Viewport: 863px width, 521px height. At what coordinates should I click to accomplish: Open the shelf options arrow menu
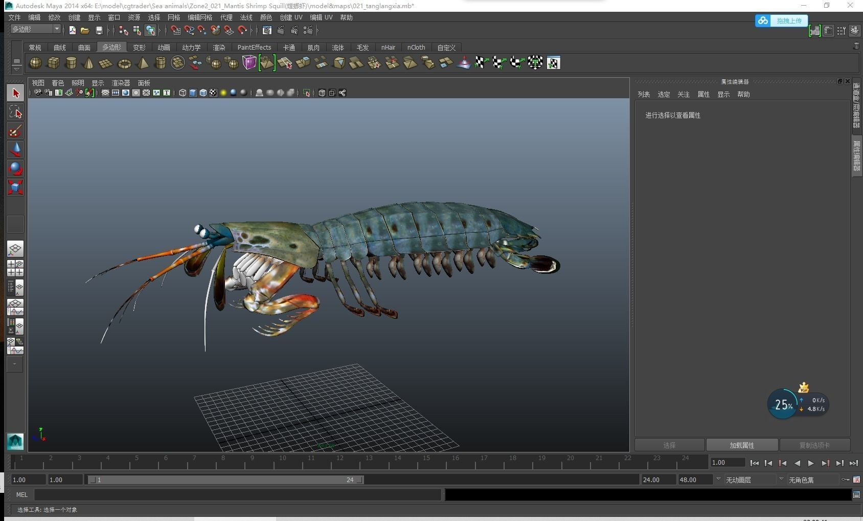point(16,69)
